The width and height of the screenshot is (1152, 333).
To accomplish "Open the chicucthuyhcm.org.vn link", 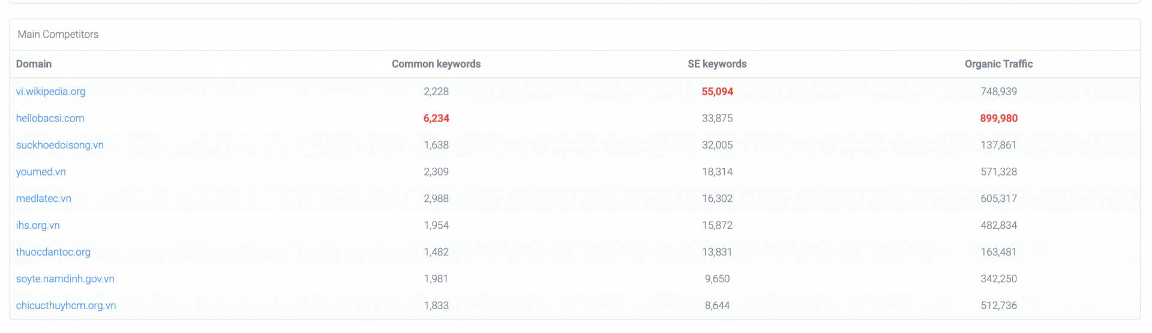I will pos(66,305).
